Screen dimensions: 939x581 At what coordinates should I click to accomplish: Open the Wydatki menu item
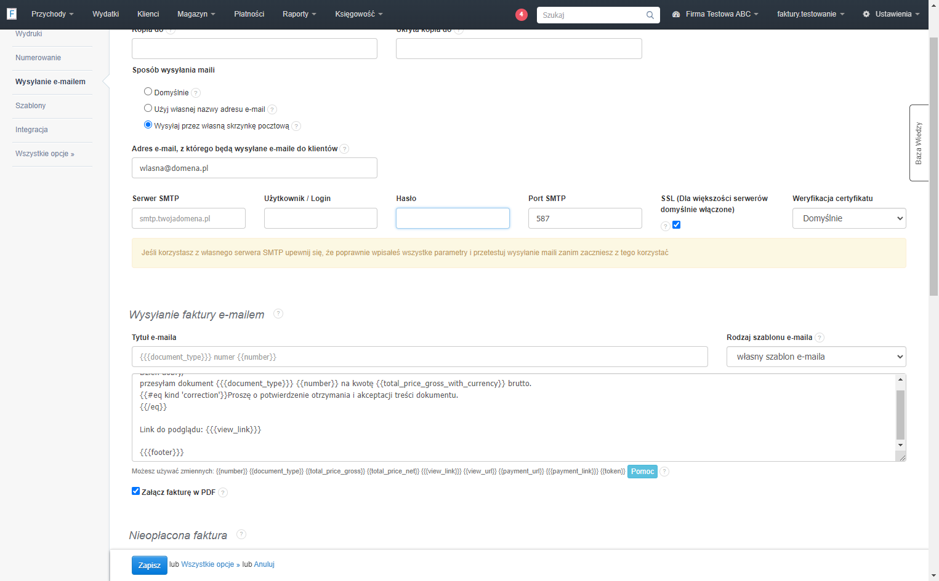tap(106, 14)
